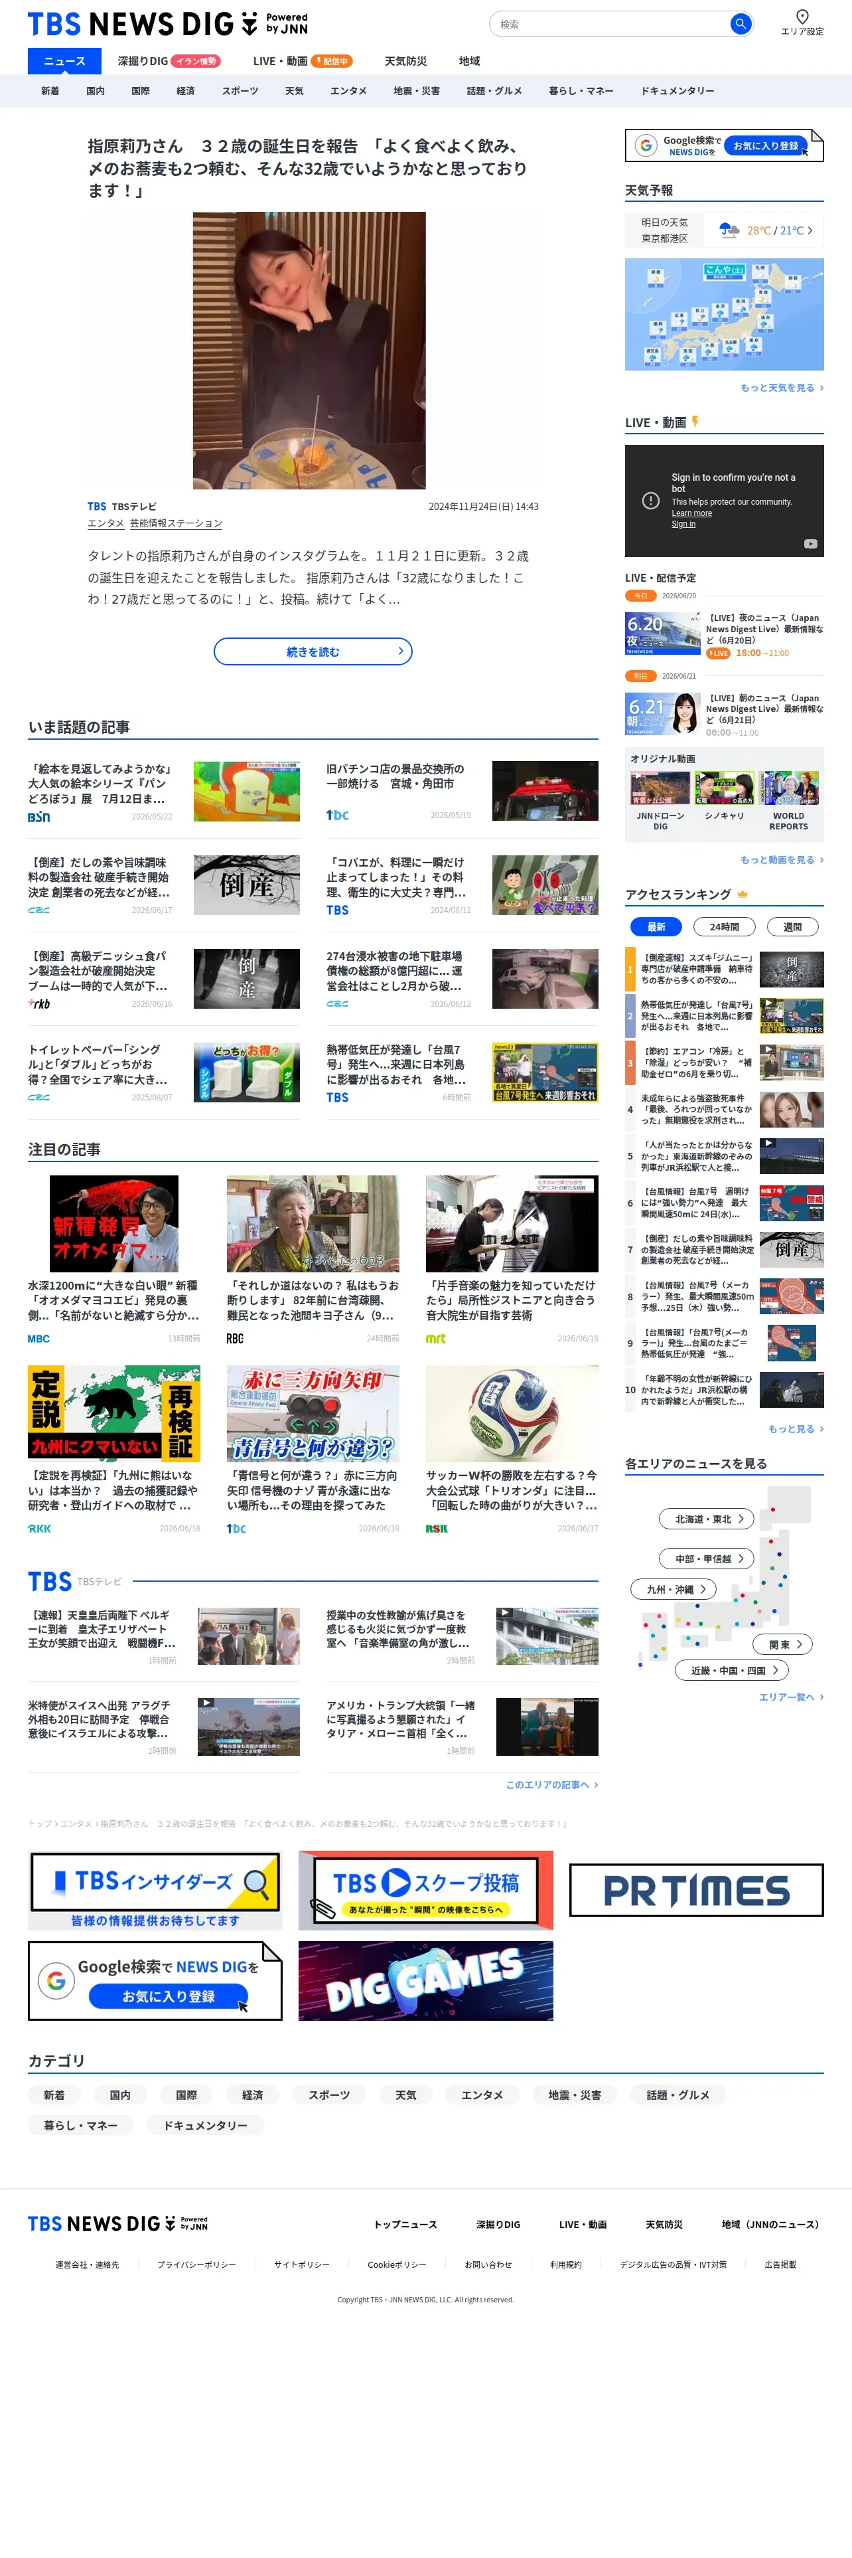
Task: Click the CBC logo under the dashi maker bankruptcy article
Action: pos(38,910)
